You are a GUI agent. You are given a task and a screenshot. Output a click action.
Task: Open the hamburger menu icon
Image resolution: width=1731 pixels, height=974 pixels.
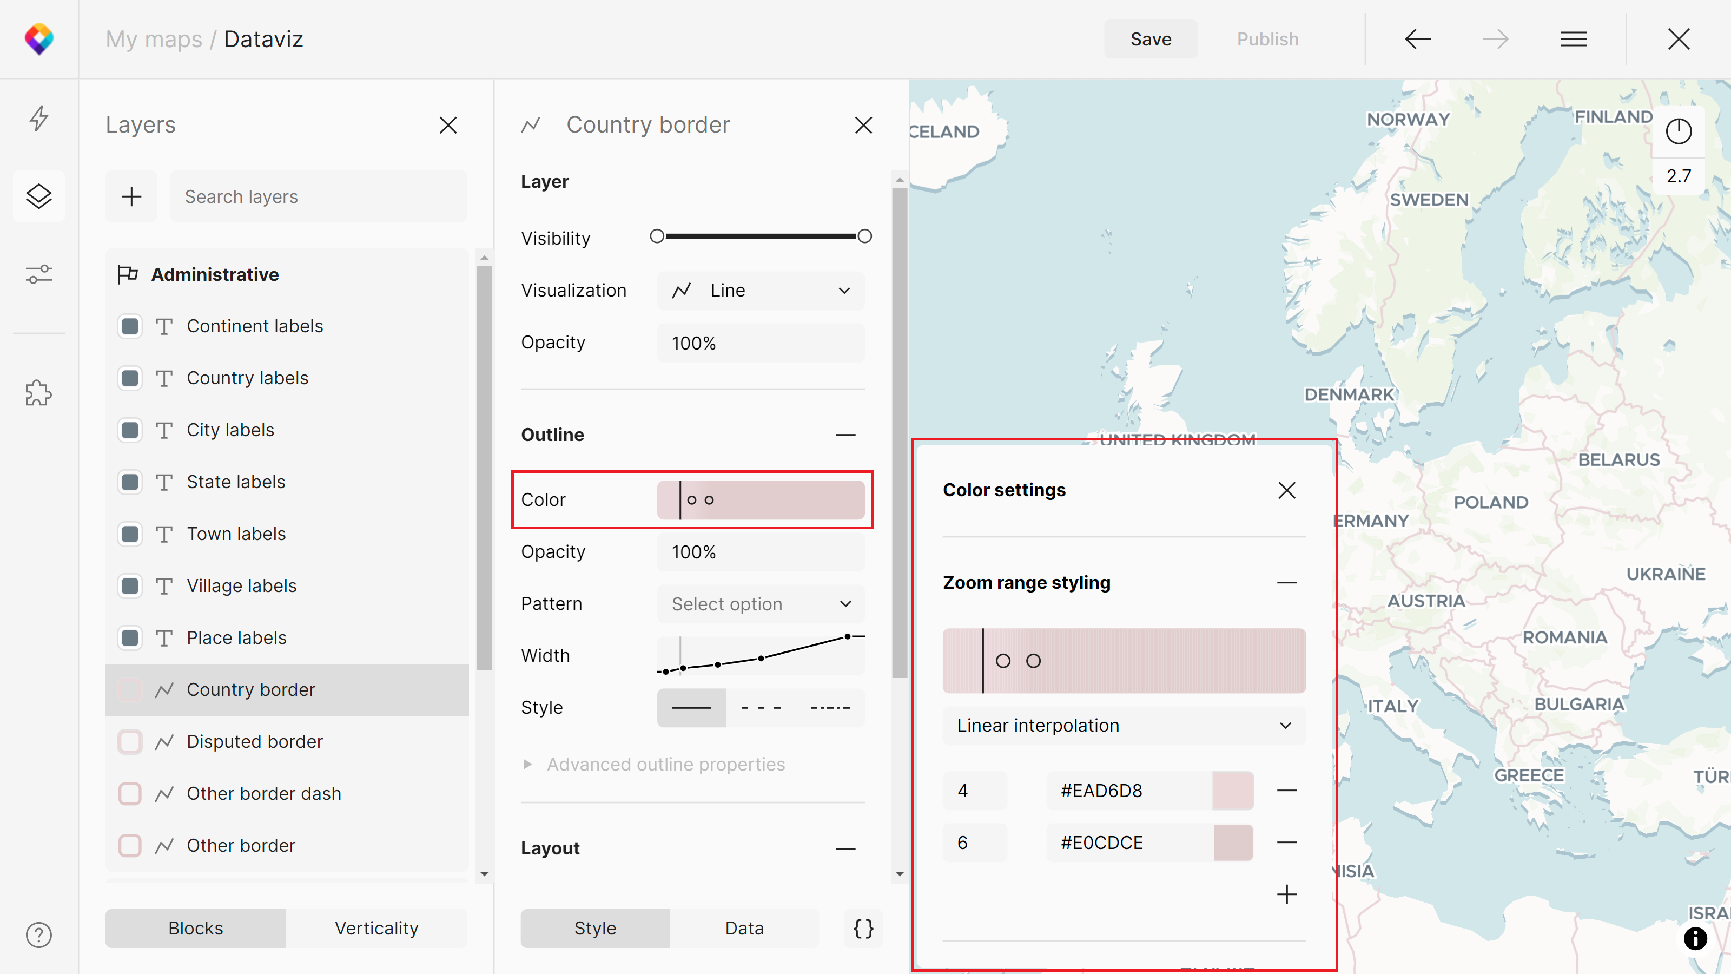tap(1573, 39)
